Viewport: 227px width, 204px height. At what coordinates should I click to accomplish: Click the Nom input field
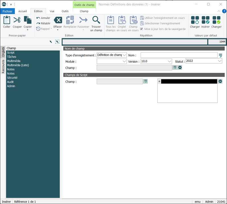[179, 55]
